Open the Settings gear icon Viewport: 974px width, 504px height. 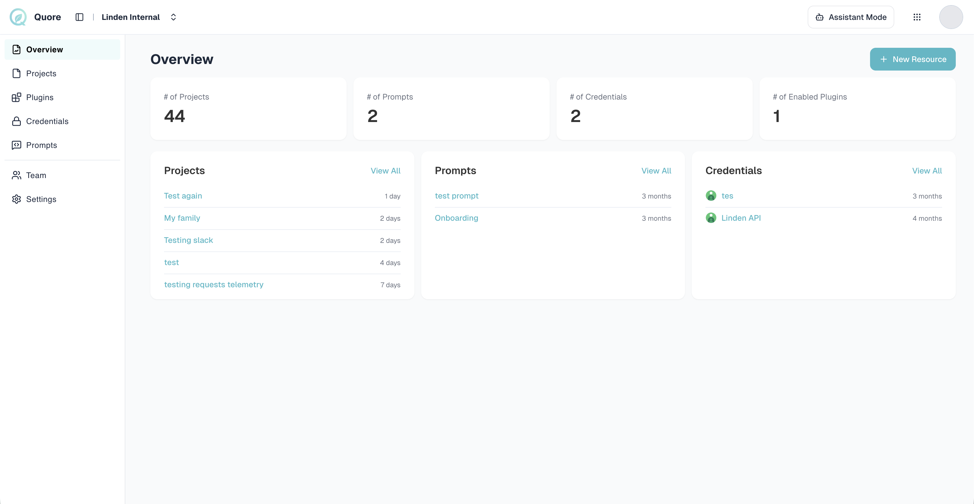(16, 199)
